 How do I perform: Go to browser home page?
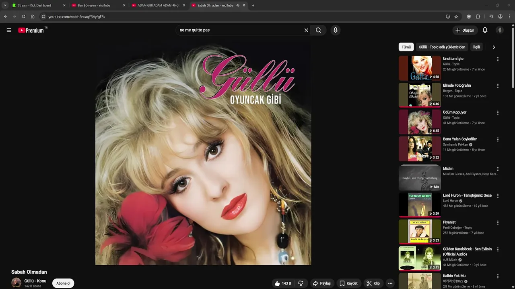(x=33, y=16)
